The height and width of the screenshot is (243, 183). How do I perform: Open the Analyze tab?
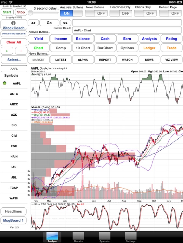pyautogui.click(x=52, y=237)
